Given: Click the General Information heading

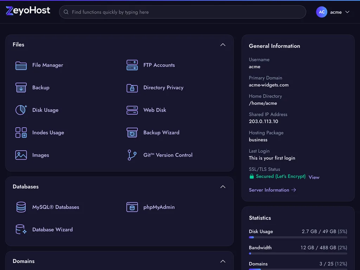Looking at the screenshot, I should [x=274, y=46].
